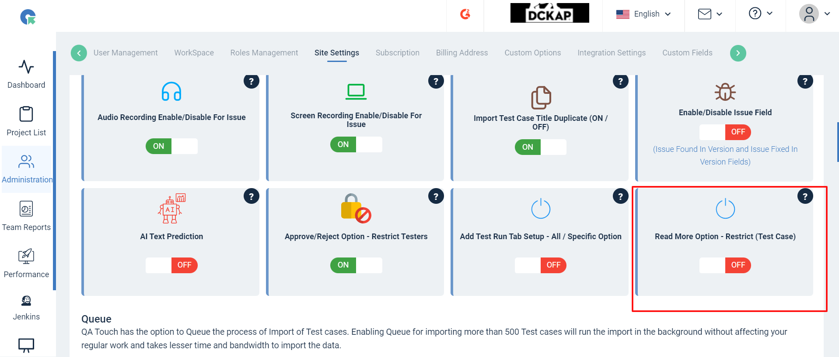This screenshot has height=357, width=839.
Task: Click help icon on Audio Recording card
Action: pos(251,81)
